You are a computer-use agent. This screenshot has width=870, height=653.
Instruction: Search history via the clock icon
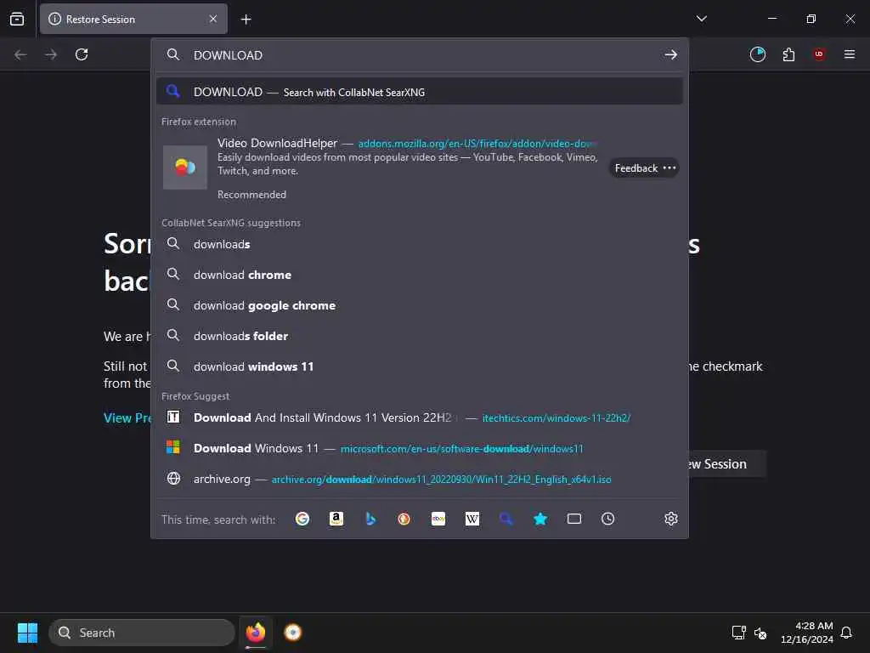(608, 519)
